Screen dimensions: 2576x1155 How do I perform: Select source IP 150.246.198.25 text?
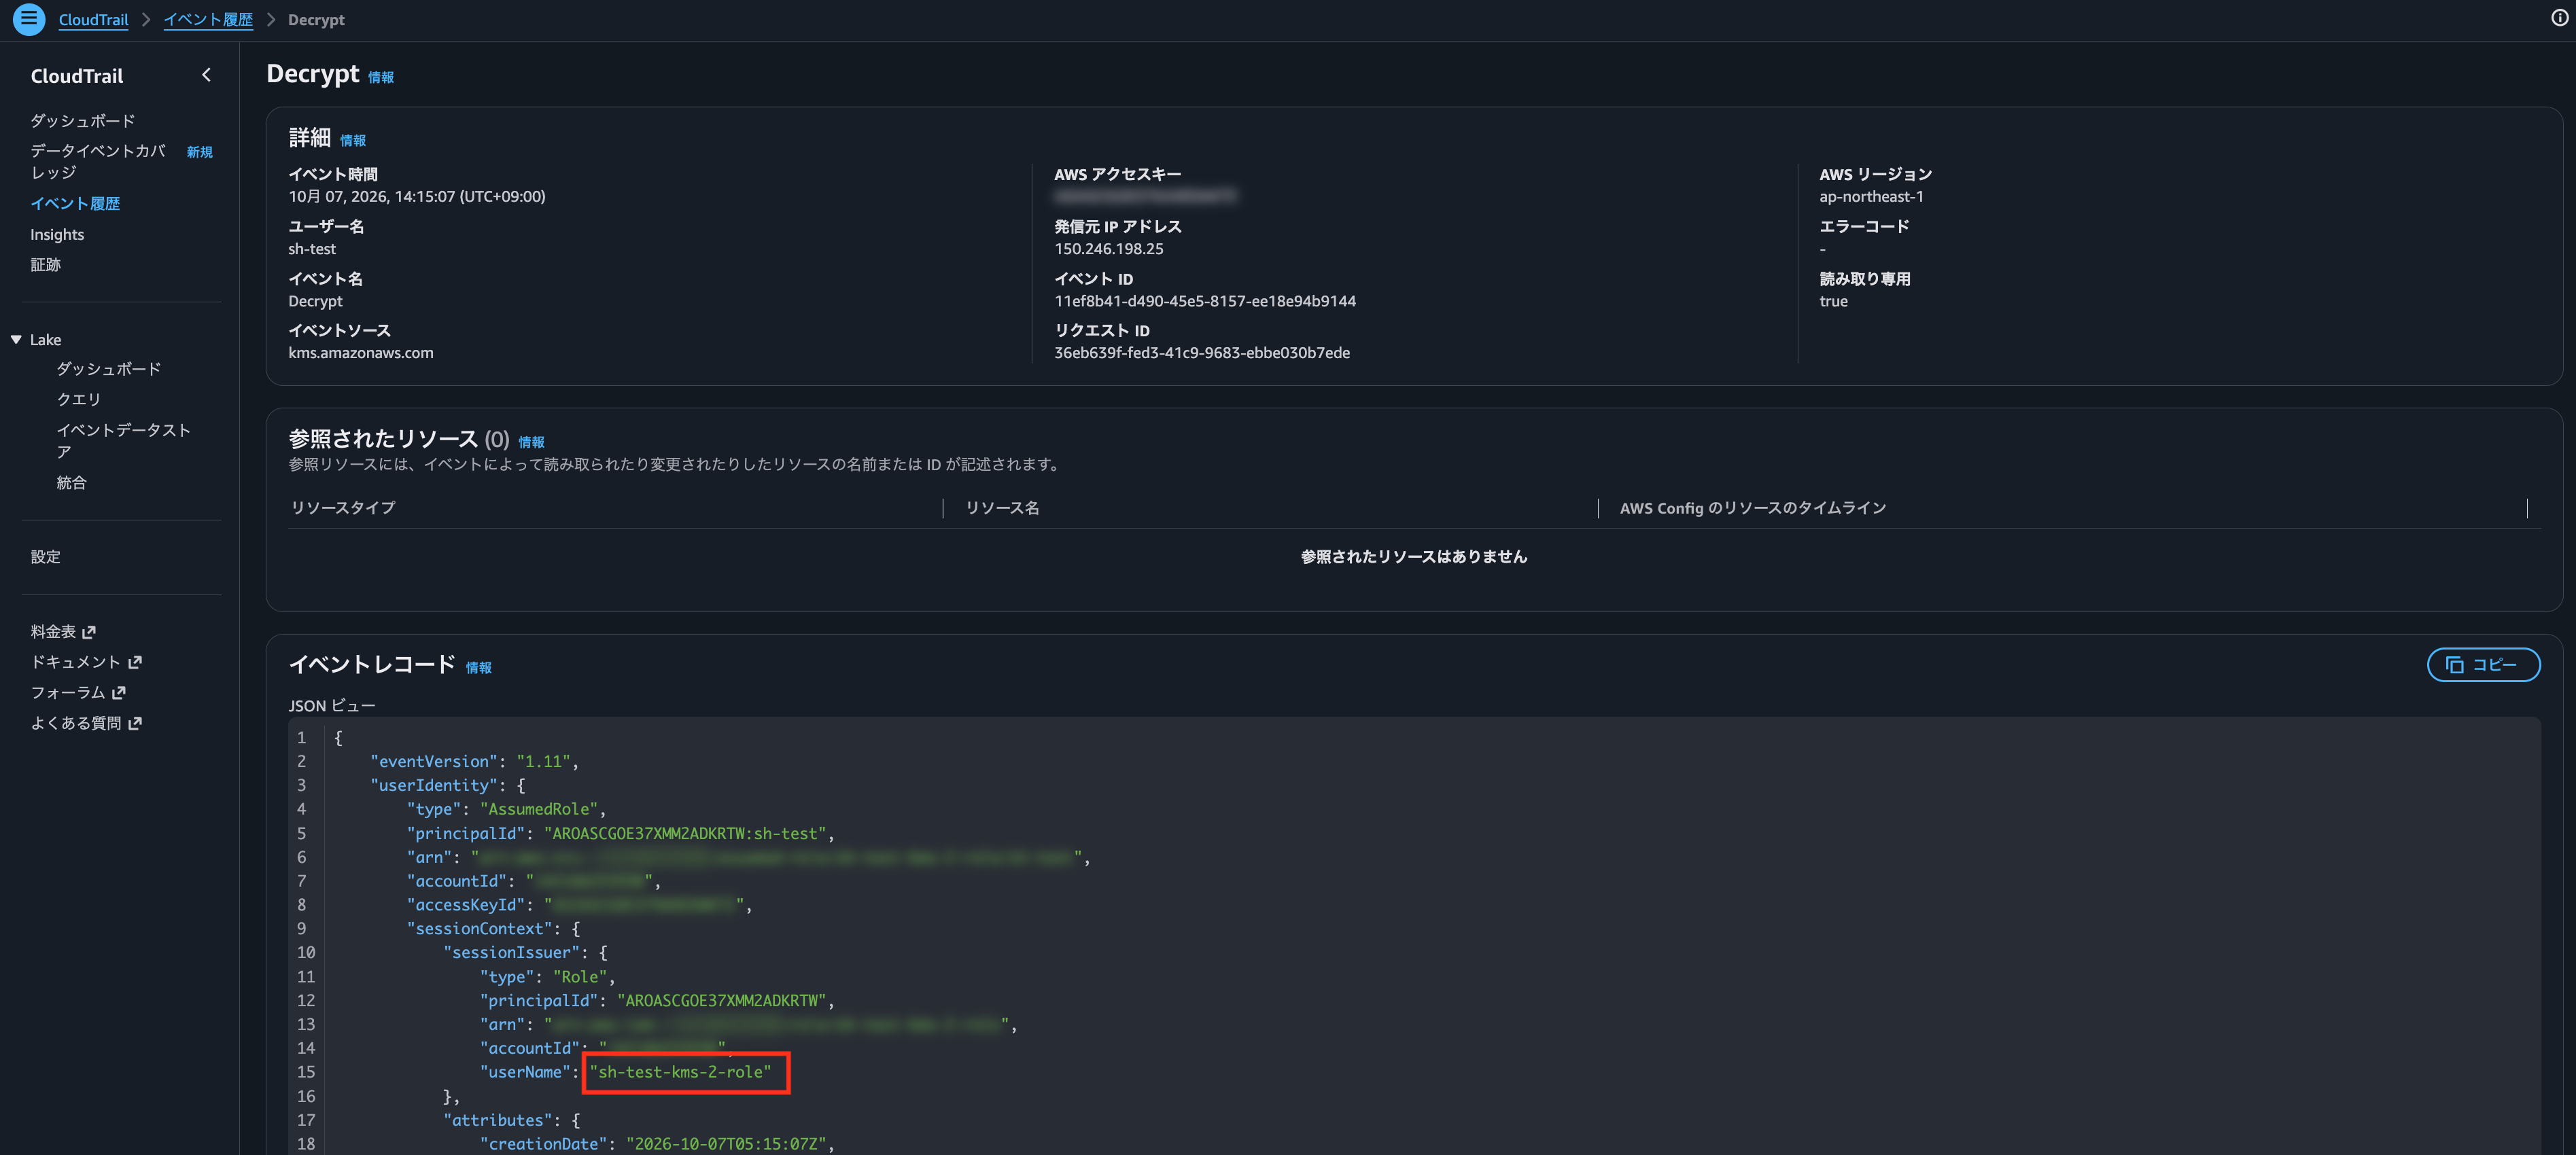[1109, 249]
